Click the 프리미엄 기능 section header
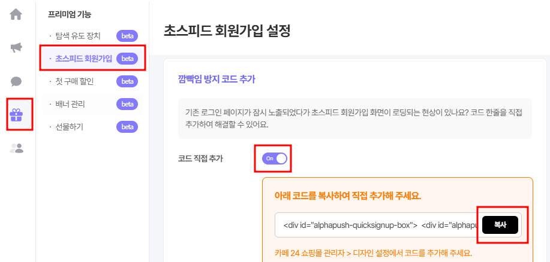This screenshot has width=550, height=262. pos(70,15)
